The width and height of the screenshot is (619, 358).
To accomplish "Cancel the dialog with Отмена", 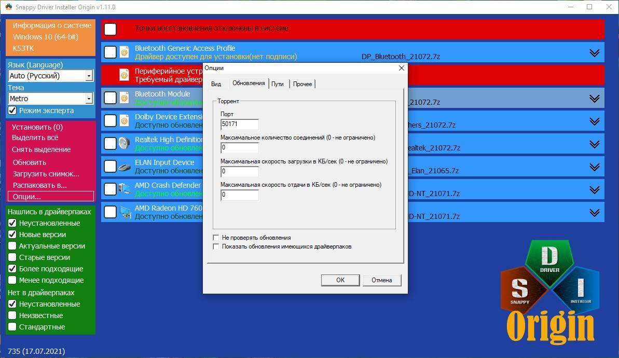I will click(x=382, y=280).
